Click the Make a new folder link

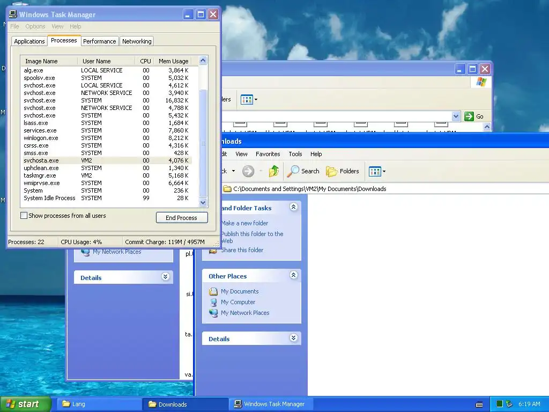click(x=244, y=223)
